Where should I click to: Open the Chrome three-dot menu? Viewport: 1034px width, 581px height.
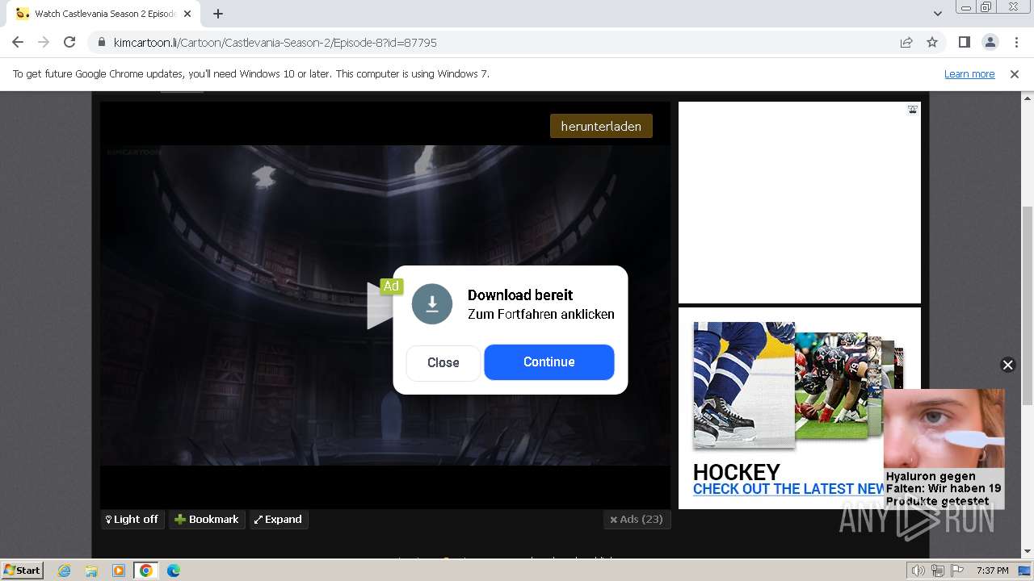pos(1015,42)
